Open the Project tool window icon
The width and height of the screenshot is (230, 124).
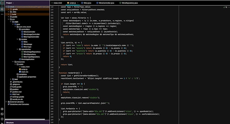point(2,3)
